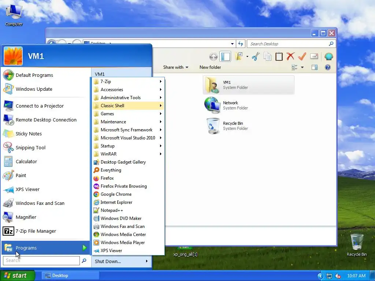Screen dimensions: 375x281
Task: Click the folder options toolbar icon
Action: coord(239,57)
